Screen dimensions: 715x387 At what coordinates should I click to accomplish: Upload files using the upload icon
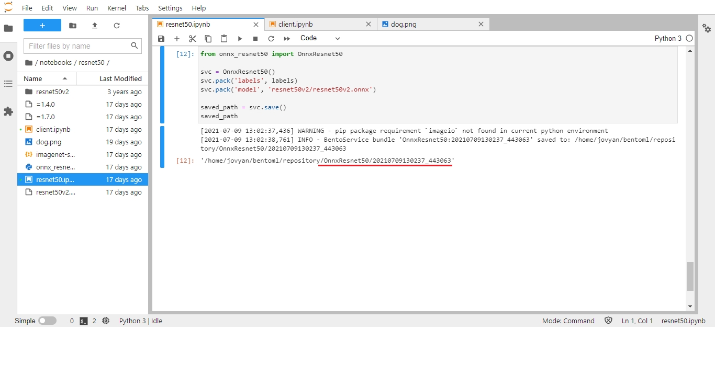(95, 26)
